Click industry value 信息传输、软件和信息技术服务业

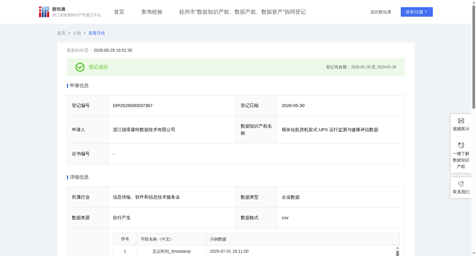[x=146, y=197]
